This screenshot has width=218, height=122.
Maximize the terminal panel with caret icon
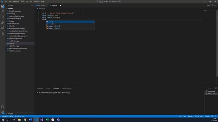(x=213, y=88)
